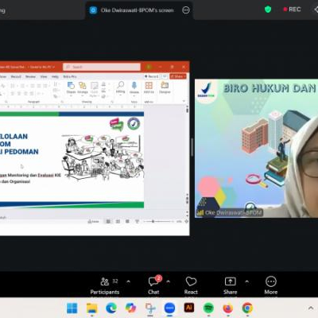Open Designer in PowerPoint ribbon
This screenshot has height=318, width=318.
[x=165, y=87]
